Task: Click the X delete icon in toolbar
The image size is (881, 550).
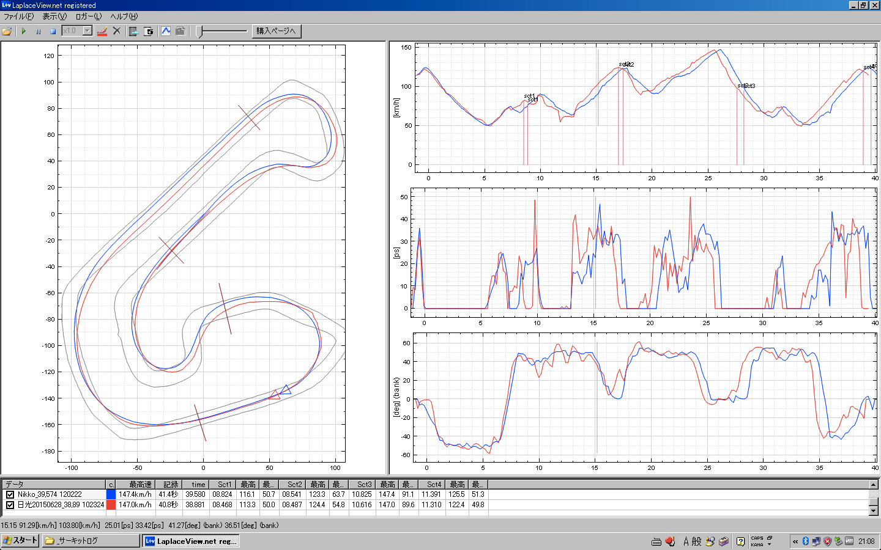Action: coord(117,31)
